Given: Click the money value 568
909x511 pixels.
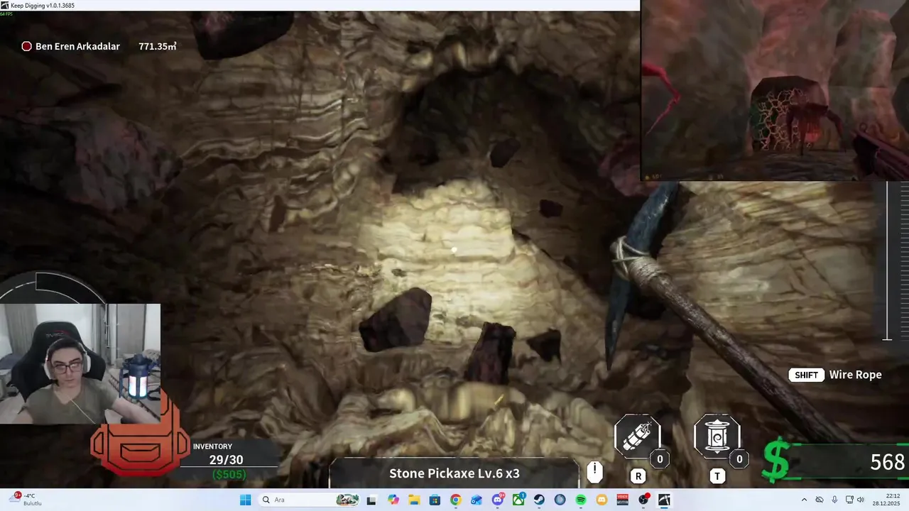Looking at the screenshot, I should (x=887, y=462).
